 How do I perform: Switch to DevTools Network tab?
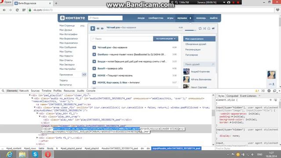[24, 91]
